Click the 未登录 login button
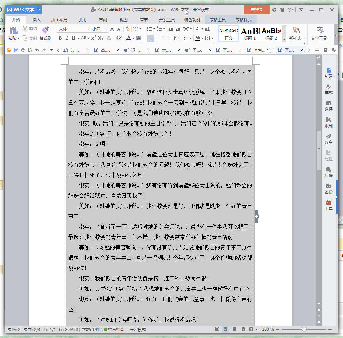The width and height of the screenshot is (343, 338). point(256,10)
